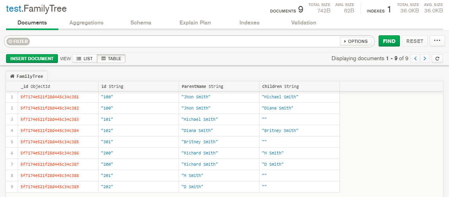Click the FamilyTree home breadcrumb icon
The width and height of the screenshot is (449, 197).
[12, 76]
